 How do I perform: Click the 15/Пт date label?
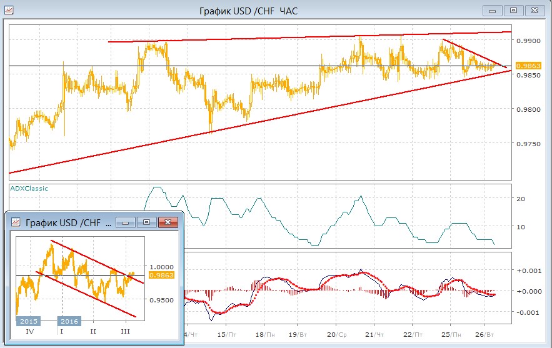226,334
